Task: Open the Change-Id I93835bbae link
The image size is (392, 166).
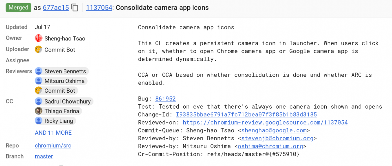Action: [246, 114]
